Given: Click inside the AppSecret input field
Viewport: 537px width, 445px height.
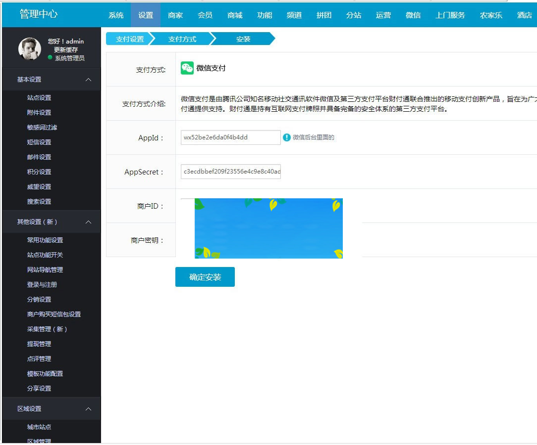Looking at the screenshot, I should pyautogui.click(x=230, y=172).
